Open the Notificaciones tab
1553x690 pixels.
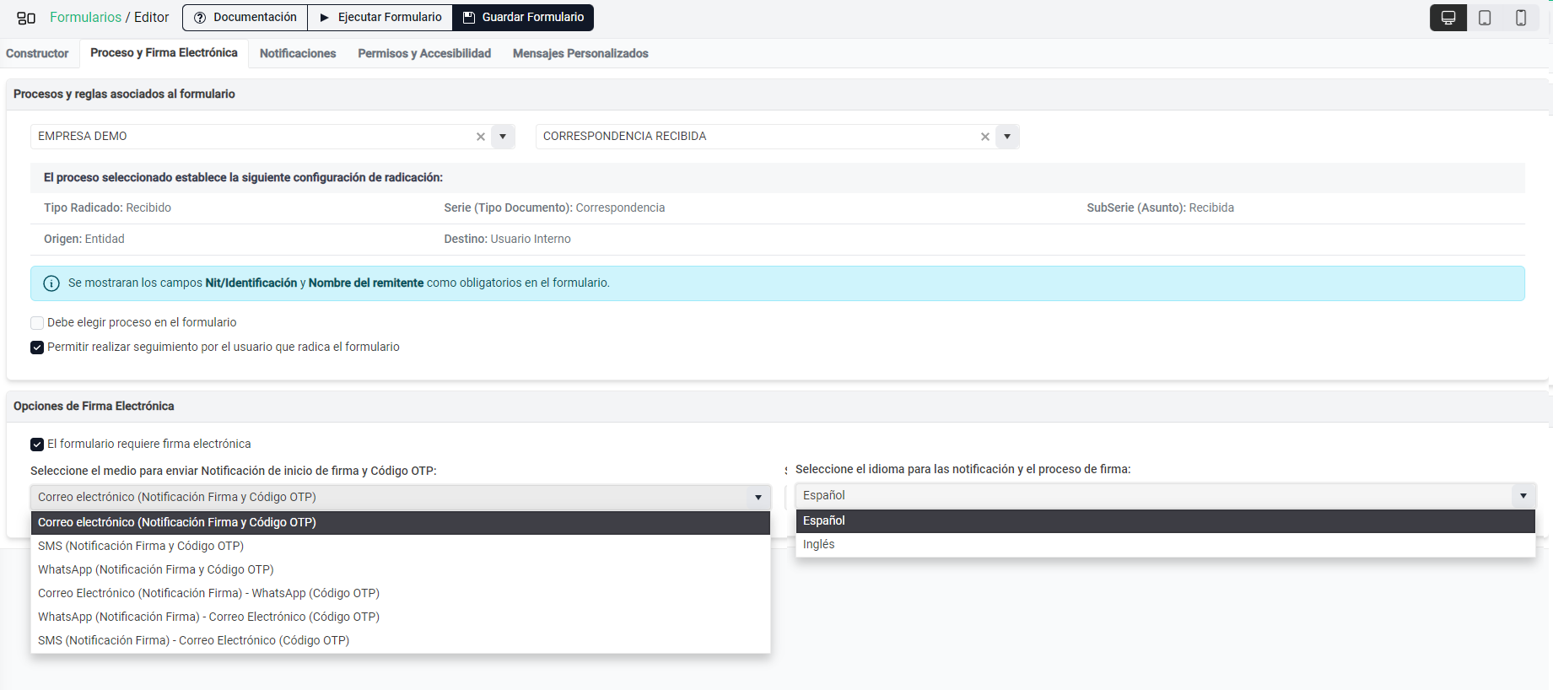coord(298,53)
